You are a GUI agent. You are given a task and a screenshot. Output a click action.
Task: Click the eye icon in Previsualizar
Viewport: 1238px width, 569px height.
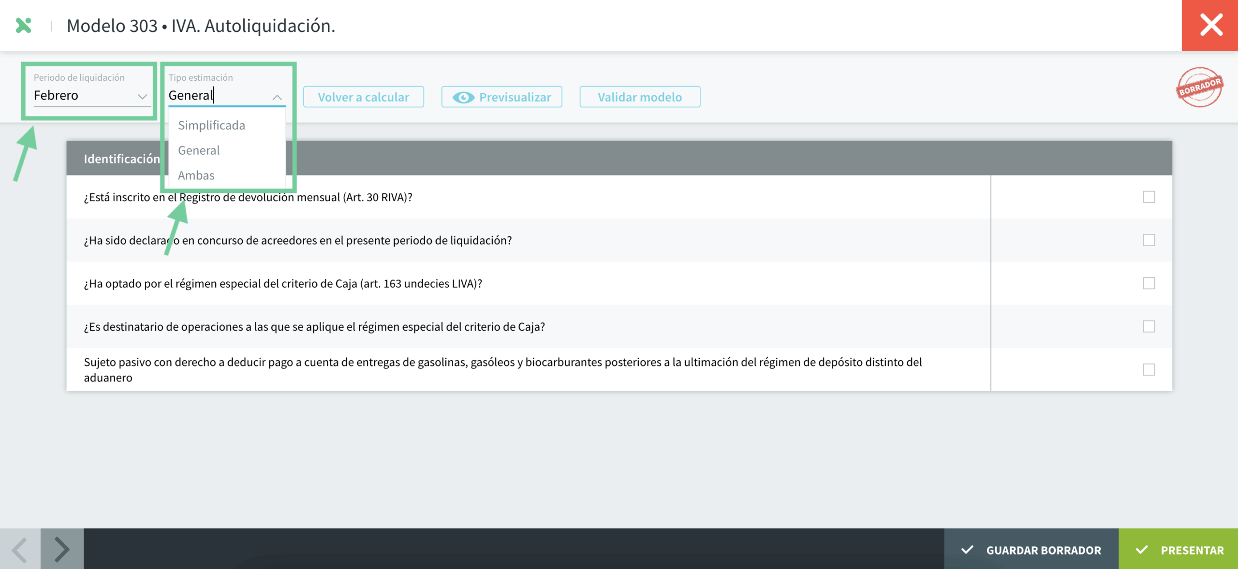[463, 97]
